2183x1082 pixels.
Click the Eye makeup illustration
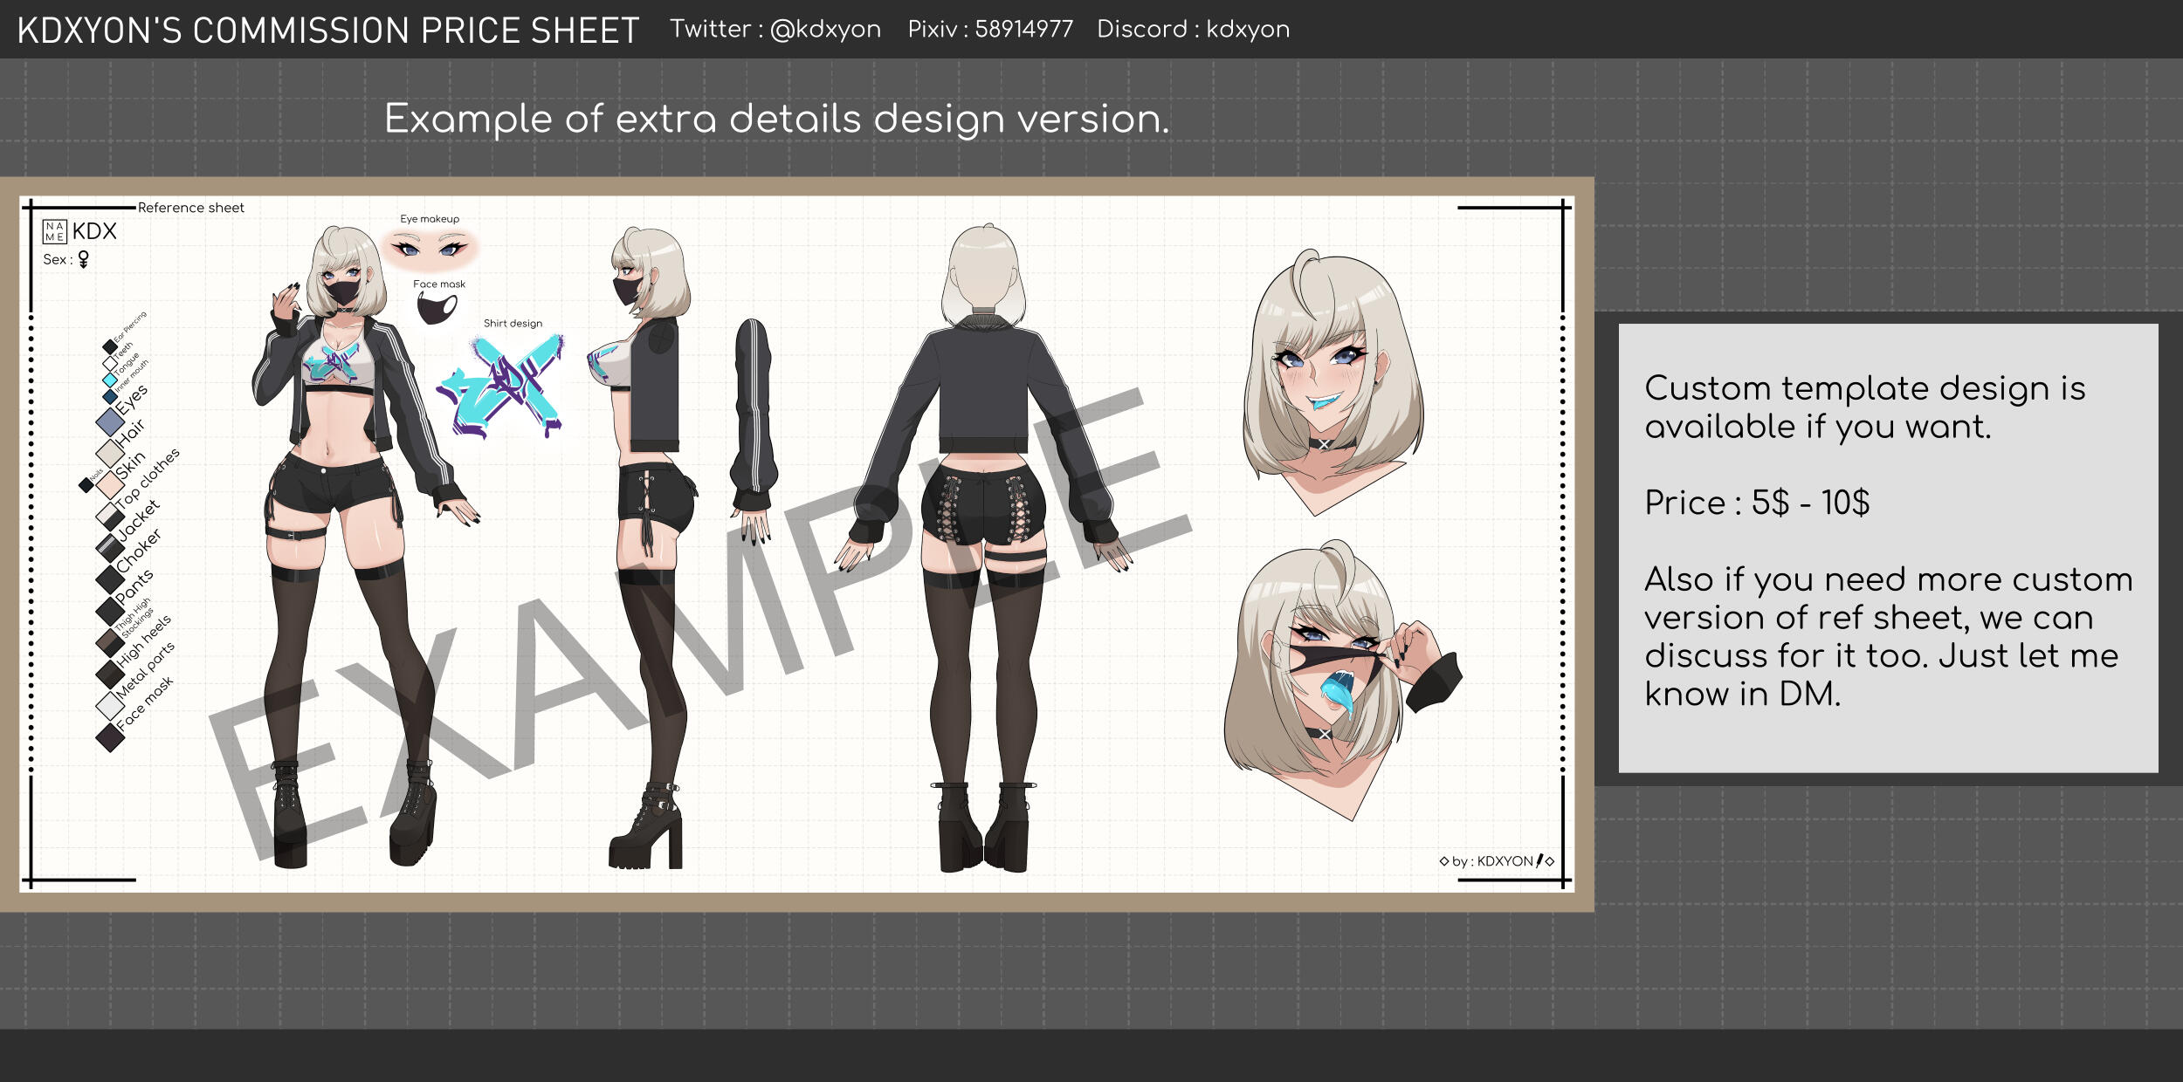click(430, 249)
